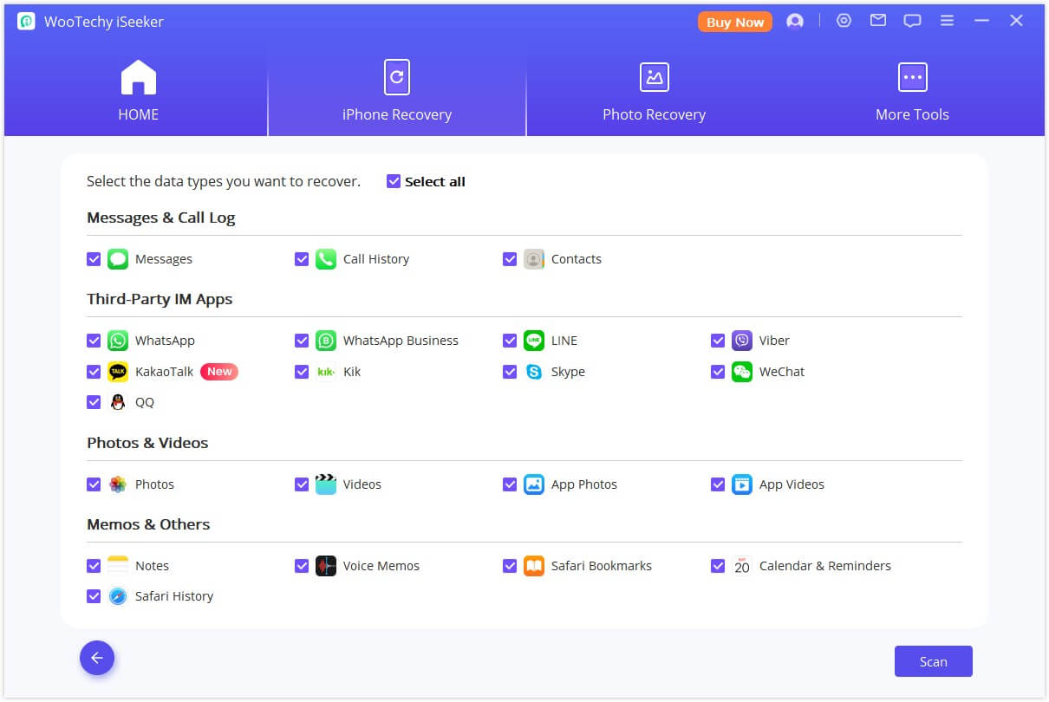
Task: Uncheck the Messages checkbox
Action: (94, 259)
